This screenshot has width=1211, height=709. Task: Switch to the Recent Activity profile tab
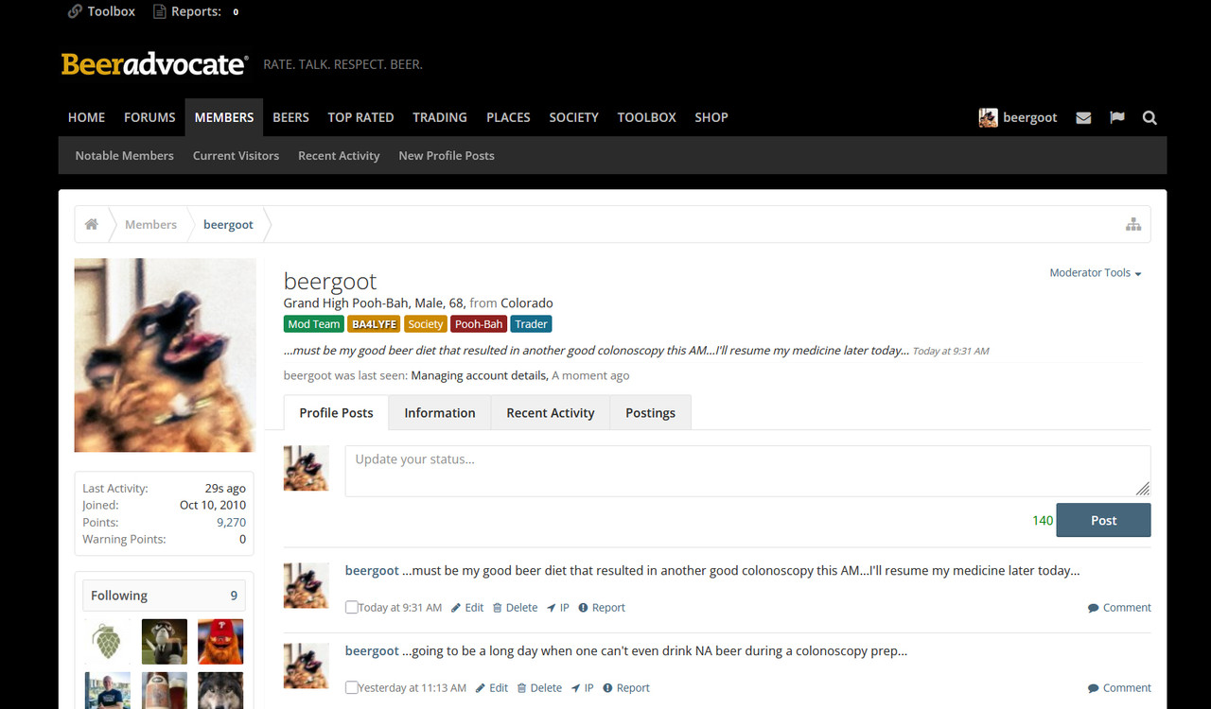coord(551,412)
